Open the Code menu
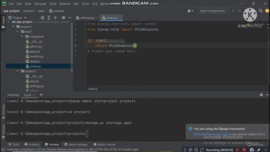270x152 pixels. (x=53, y=4)
